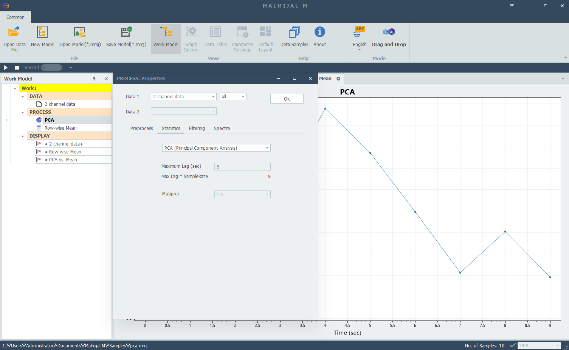Select the Row-wise Mean process item
This screenshot has width=569, height=350.
coord(73,128)
